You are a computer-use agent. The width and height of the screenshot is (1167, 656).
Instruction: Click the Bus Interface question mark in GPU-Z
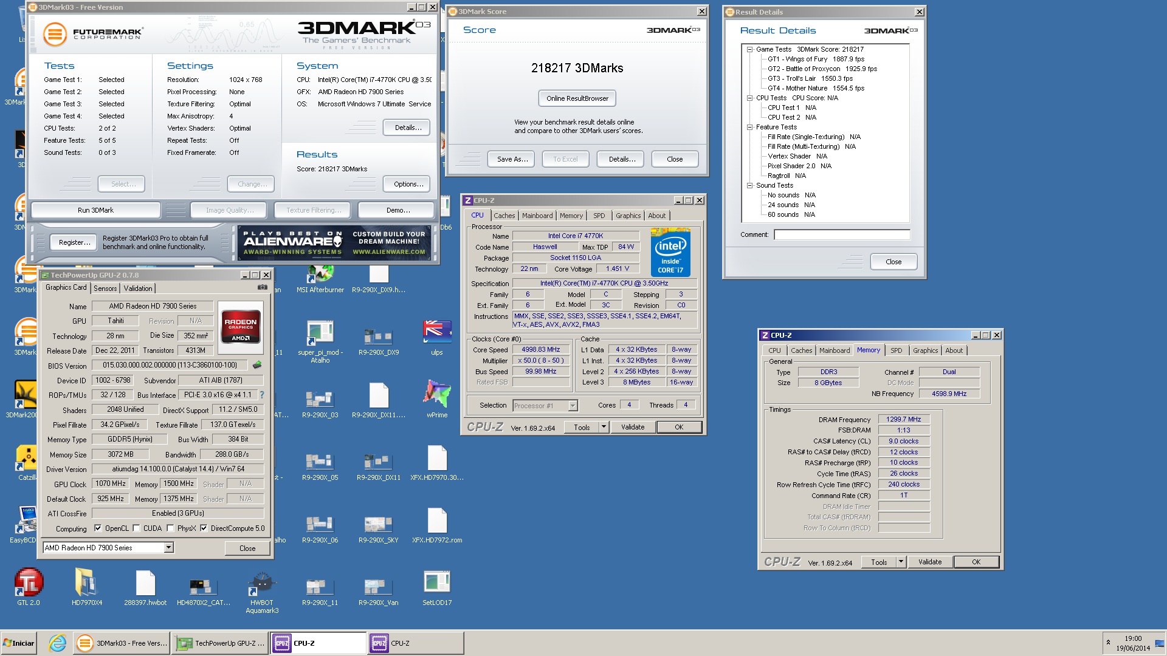point(262,395)
